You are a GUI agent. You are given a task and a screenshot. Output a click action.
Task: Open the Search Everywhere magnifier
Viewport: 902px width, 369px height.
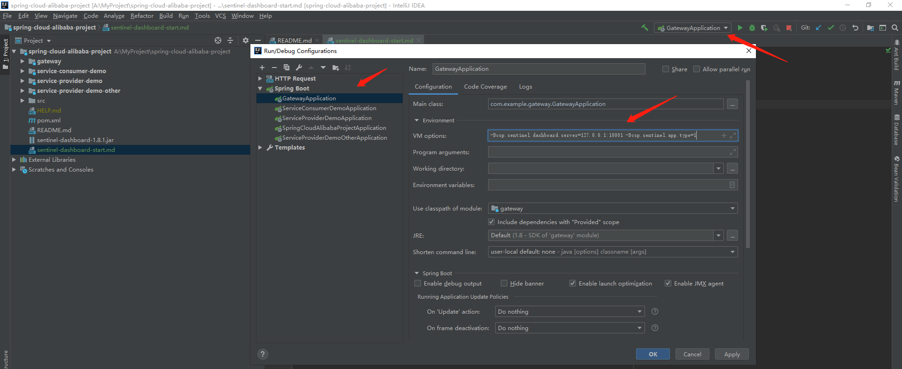(895, 28)
